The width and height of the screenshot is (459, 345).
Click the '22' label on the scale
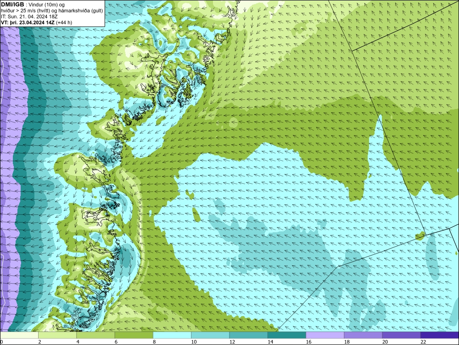point(423,342)
